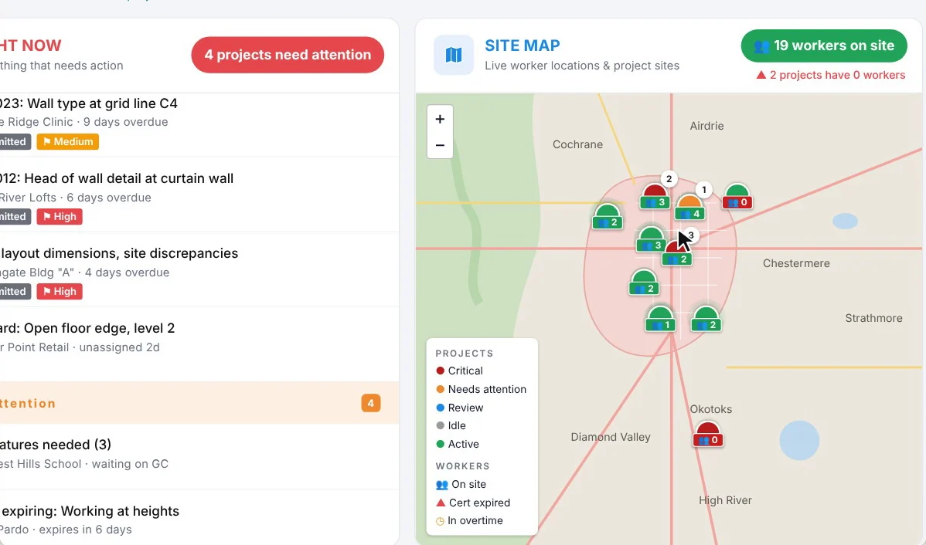Click the SITE MAP heading
This screenshot has height=545, width=926.
[522, 46]
